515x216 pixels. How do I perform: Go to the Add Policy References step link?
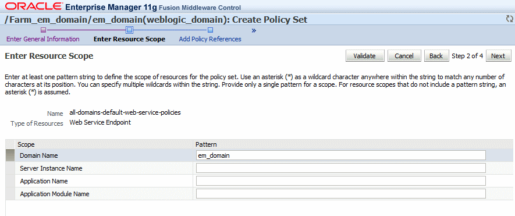pos(210,39)
